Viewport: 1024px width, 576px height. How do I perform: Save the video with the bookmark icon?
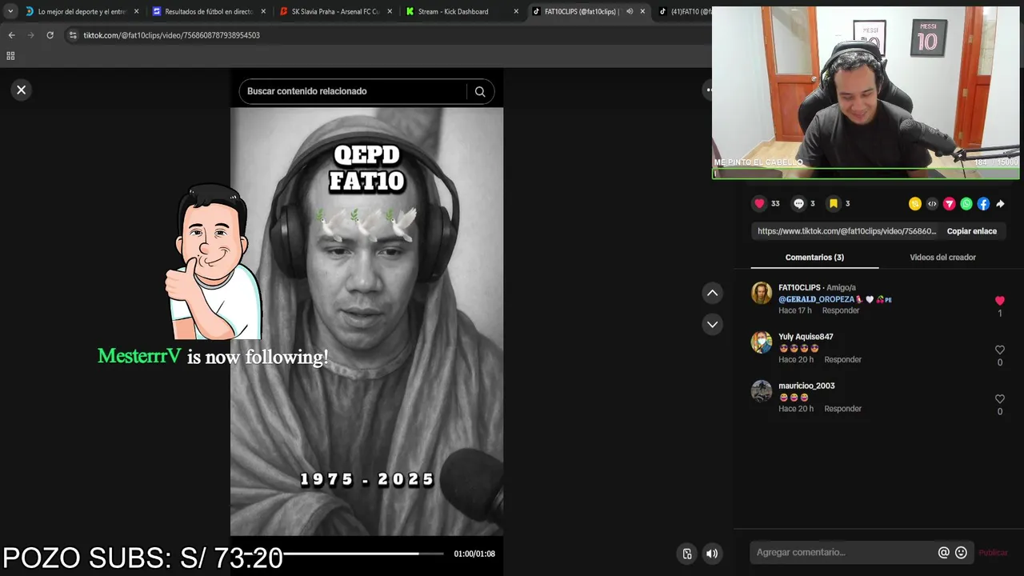pyautogui.click(x=833, y=203)
